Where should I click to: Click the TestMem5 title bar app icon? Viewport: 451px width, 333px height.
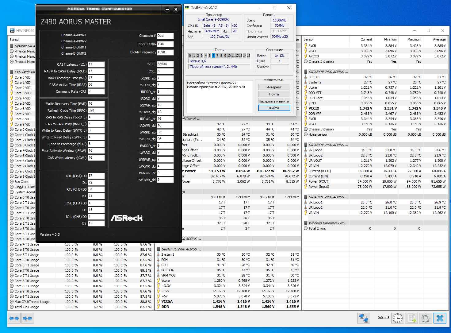pyautogui.click(x=187, y=8)
